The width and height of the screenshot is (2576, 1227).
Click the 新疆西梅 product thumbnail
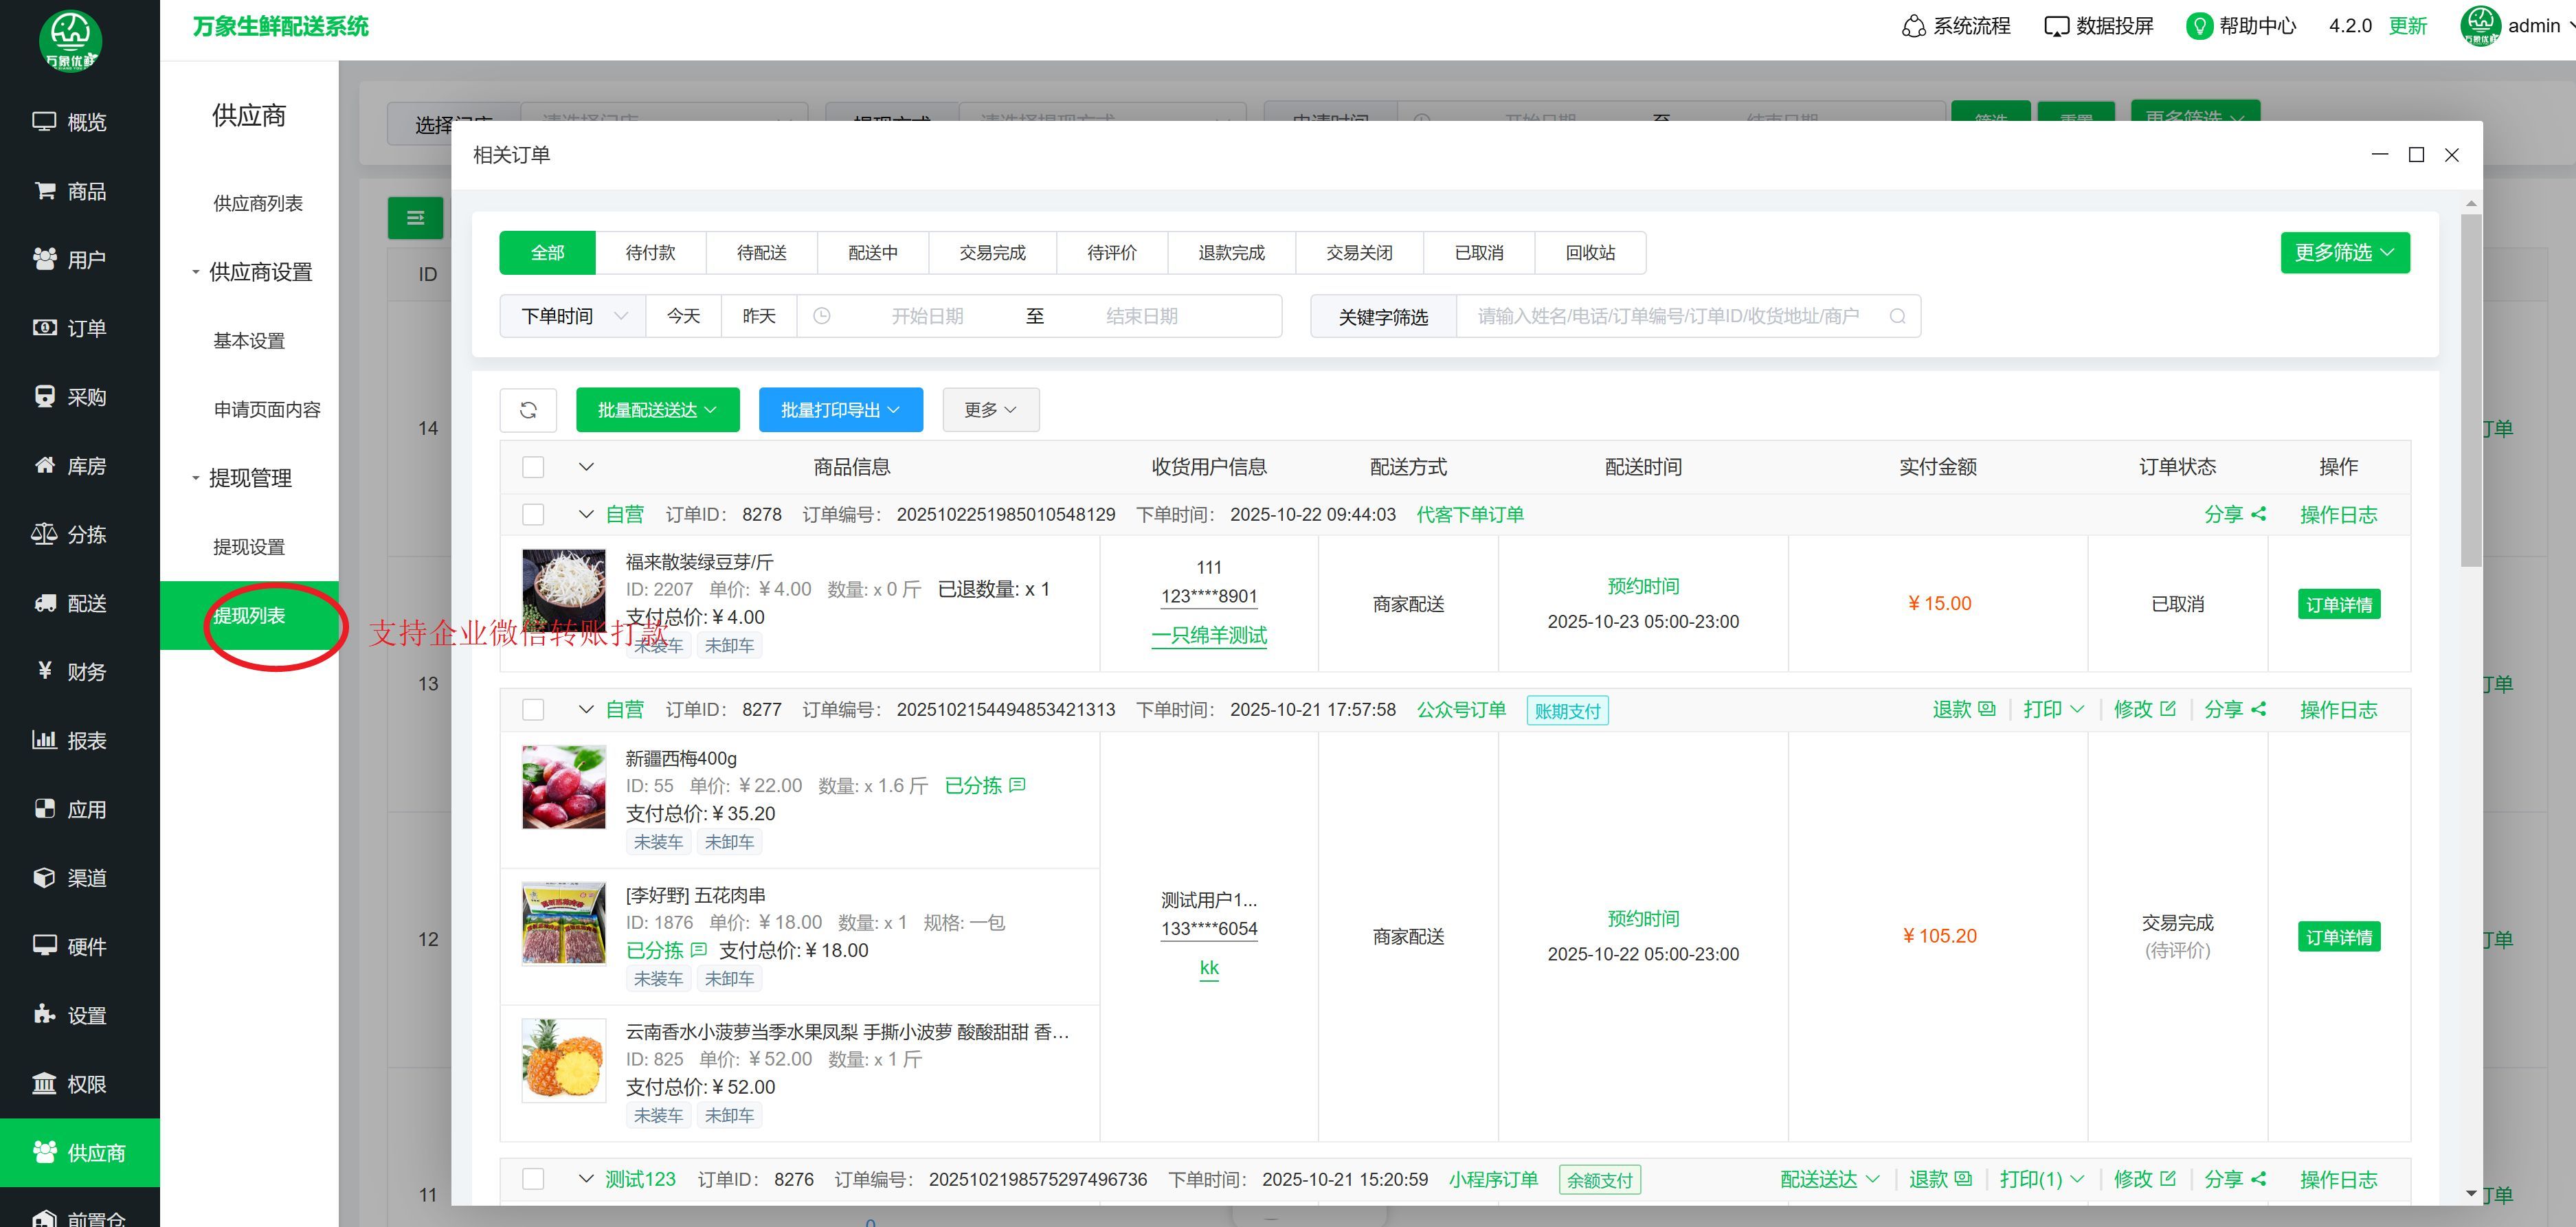(x=564, y=787)
